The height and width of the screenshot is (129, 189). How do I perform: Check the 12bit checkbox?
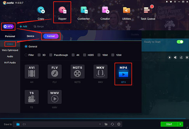pos(113,55)
